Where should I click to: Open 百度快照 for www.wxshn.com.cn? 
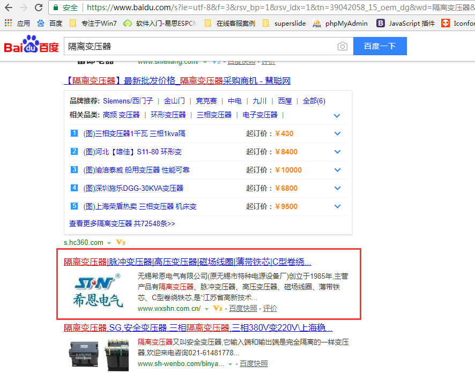(243, 308)
